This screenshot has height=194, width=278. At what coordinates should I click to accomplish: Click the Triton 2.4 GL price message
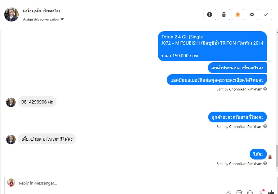click(212, 46)
